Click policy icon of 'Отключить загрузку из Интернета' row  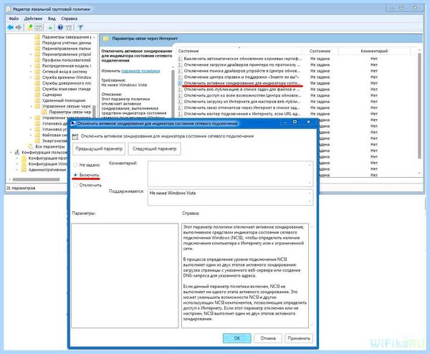click(x=180, y=102)
